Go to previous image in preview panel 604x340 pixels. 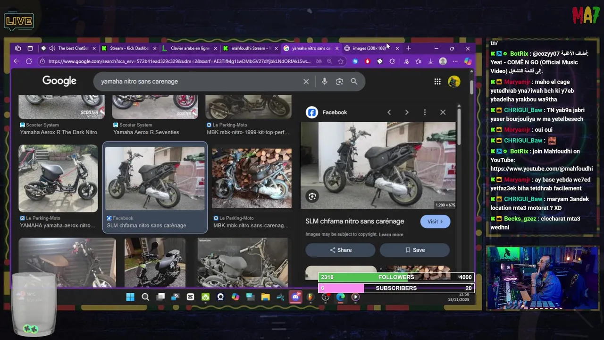click(x=389, y=112)
